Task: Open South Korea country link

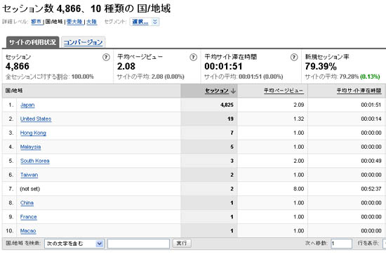Action: pos(34,161)
